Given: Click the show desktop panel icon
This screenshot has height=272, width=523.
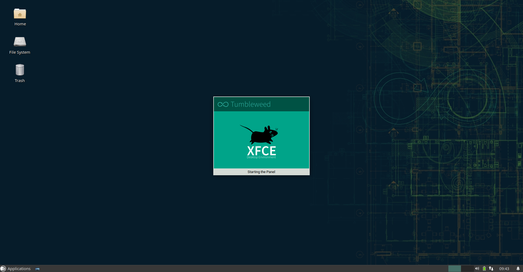Looking at the screenshot, I should point(38,269).
